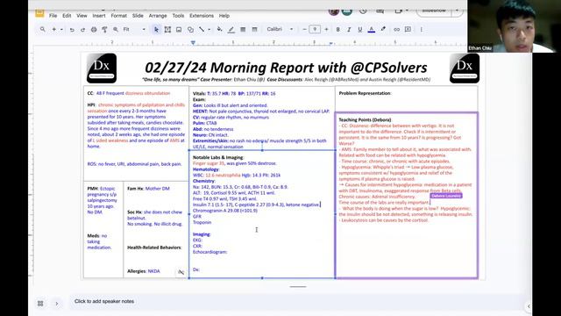The width and height of the screenshot is (561, 316).
Task: Open the Border weight options
Action: point(243,29)
